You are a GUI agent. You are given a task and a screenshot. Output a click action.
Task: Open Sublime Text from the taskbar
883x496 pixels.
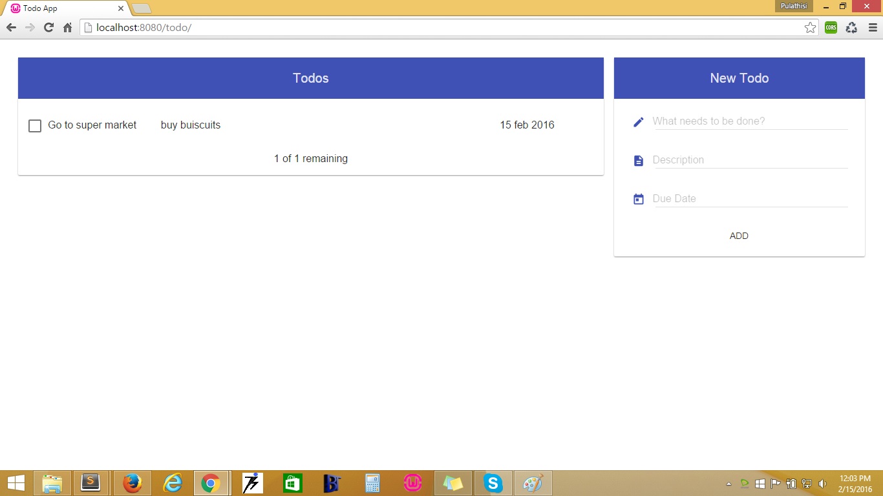coord(90,483)
